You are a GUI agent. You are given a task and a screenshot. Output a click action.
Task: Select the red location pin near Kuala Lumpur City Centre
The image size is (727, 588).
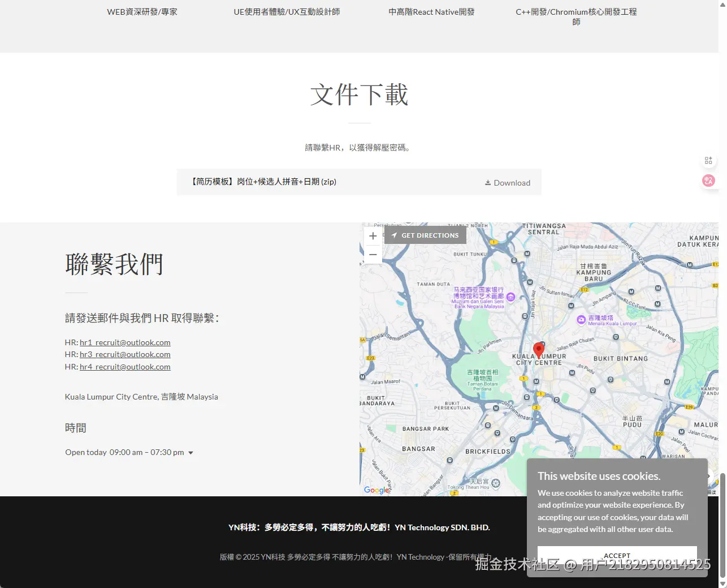(539, 350)
